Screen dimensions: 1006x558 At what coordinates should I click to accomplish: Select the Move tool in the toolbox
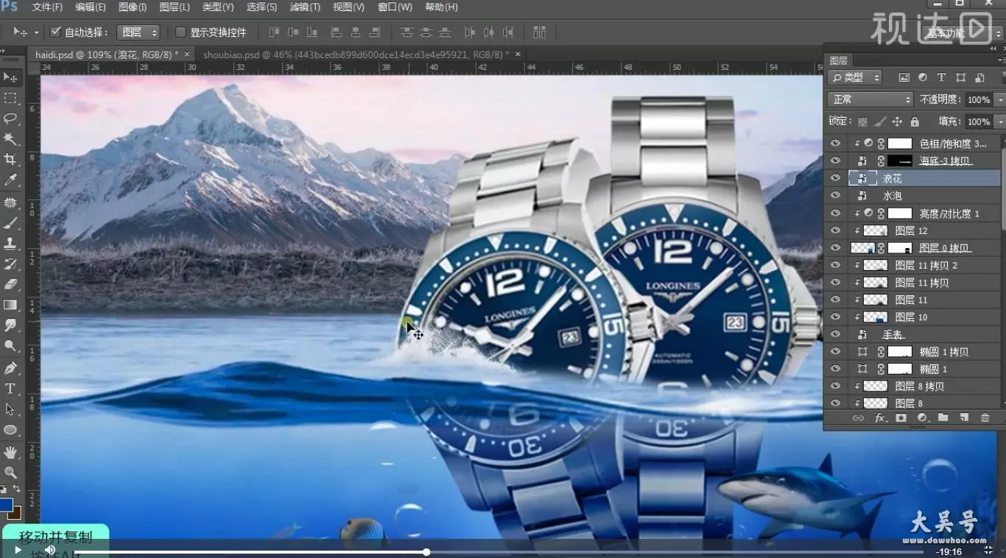point(10,77)
